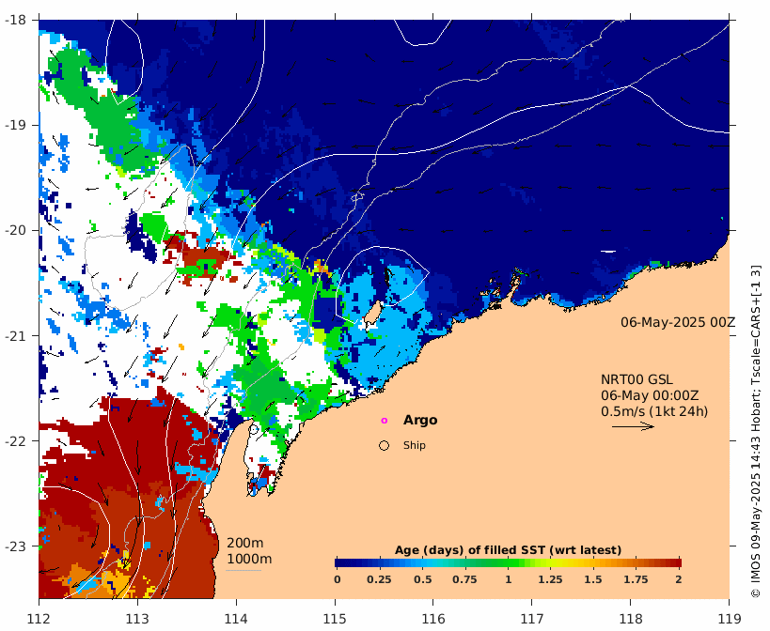Image resolution: width=770 pixels, height=631 pixels.
Task: Click the colorbar tick label '0.5'
Action: click(422, 579)
